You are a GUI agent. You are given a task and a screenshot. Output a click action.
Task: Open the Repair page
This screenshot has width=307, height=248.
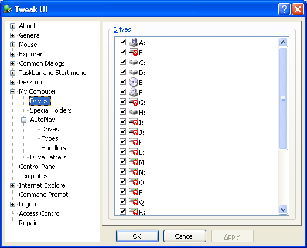28,223
